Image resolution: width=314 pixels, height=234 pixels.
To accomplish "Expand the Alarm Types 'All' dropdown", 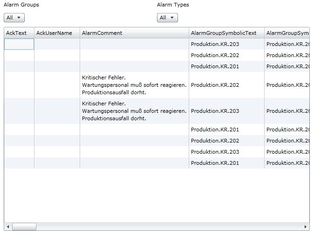I will 167,18.
